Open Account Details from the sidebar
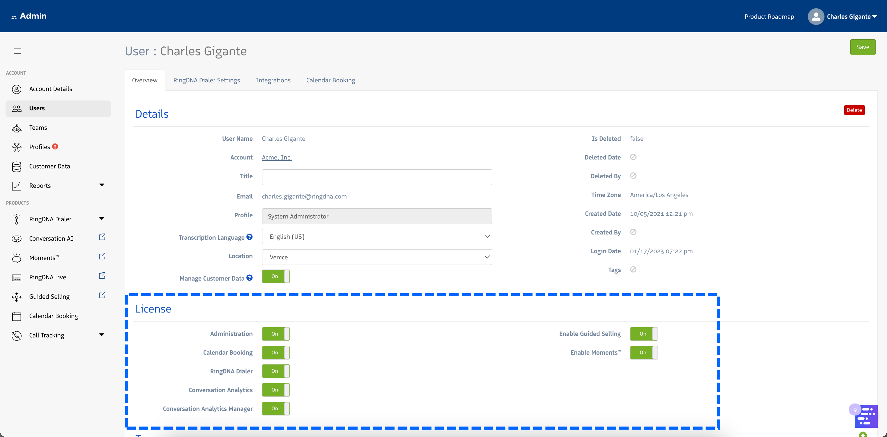The image size is (887, 437). coord(51,89)
